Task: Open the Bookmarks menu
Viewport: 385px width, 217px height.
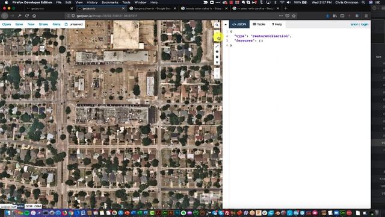Action: [109, 2]
